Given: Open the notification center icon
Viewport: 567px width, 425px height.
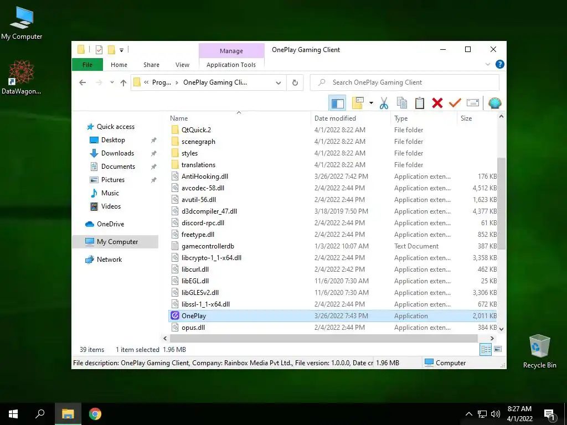Looking at the screenshot, I should coord(549,414).
